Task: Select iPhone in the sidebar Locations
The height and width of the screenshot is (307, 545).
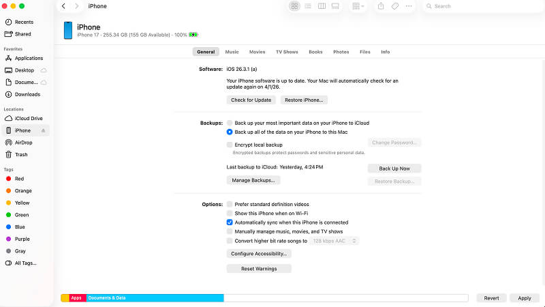Action: (x=22, y=130)
